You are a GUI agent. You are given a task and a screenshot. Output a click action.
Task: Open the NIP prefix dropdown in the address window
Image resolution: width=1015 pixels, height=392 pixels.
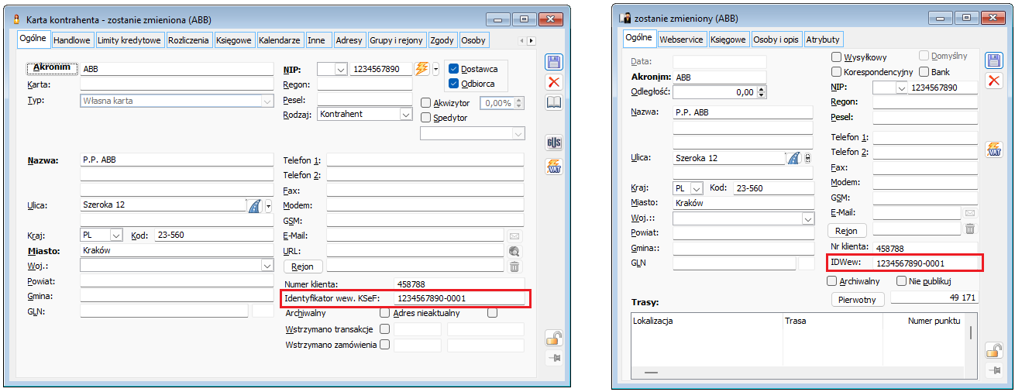click(x=900, y=88)
